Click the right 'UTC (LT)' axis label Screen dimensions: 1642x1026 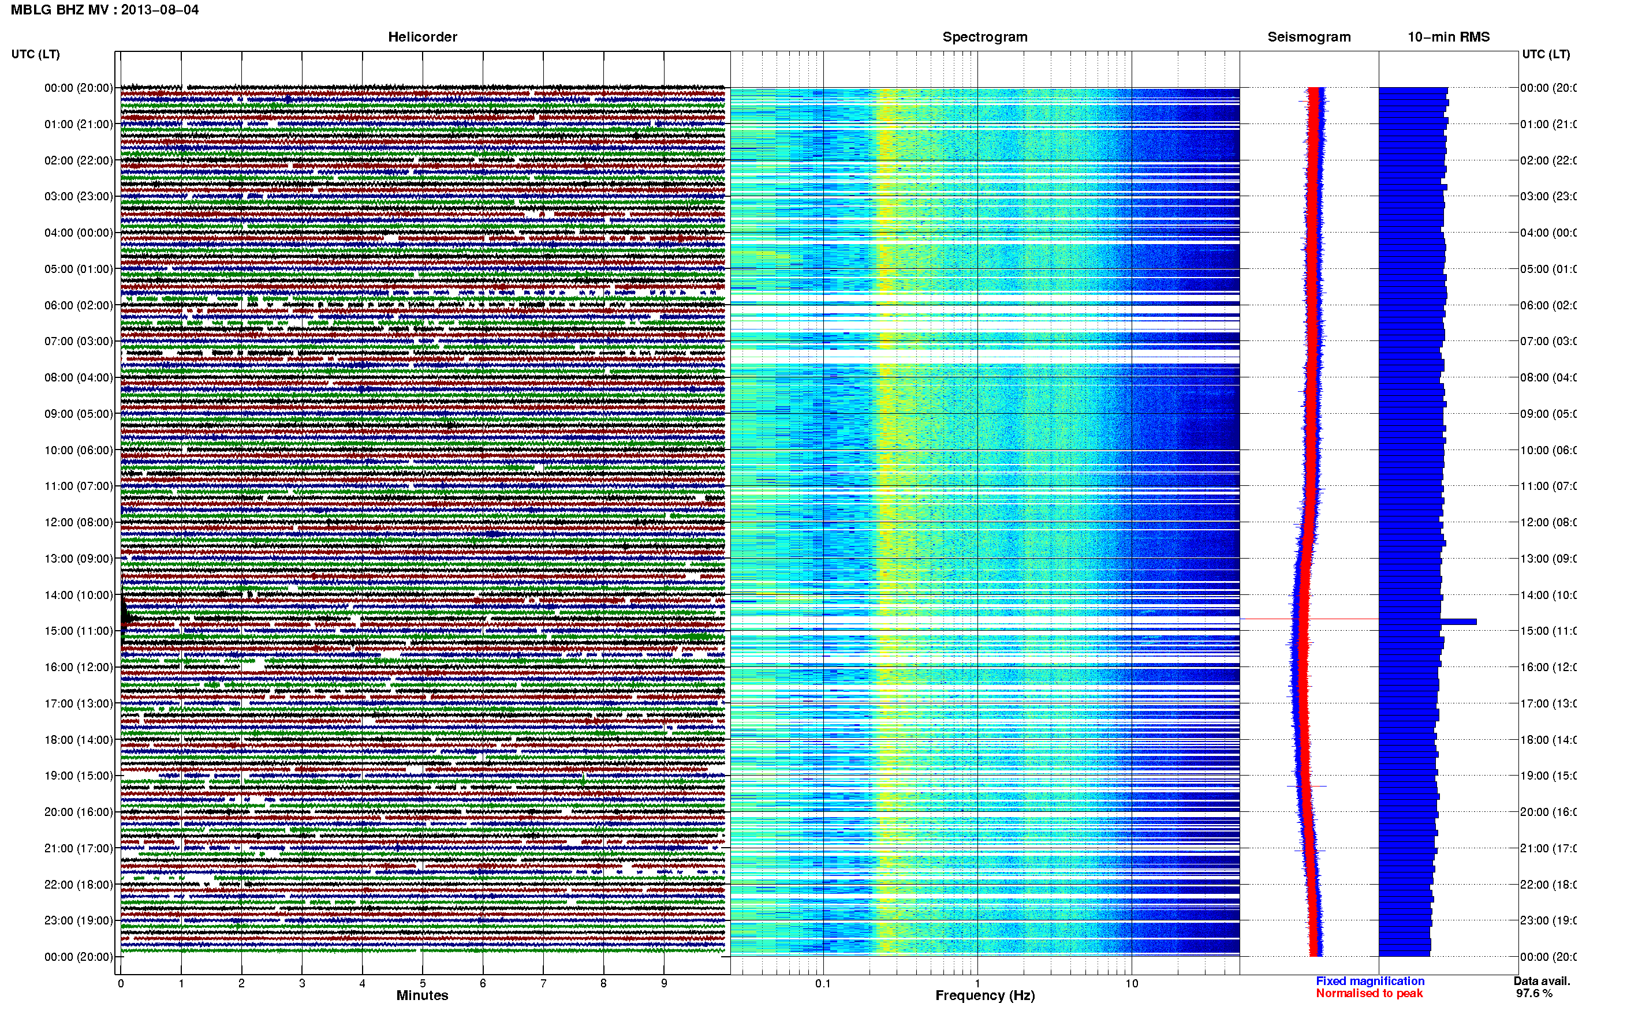pos(1546,54)
